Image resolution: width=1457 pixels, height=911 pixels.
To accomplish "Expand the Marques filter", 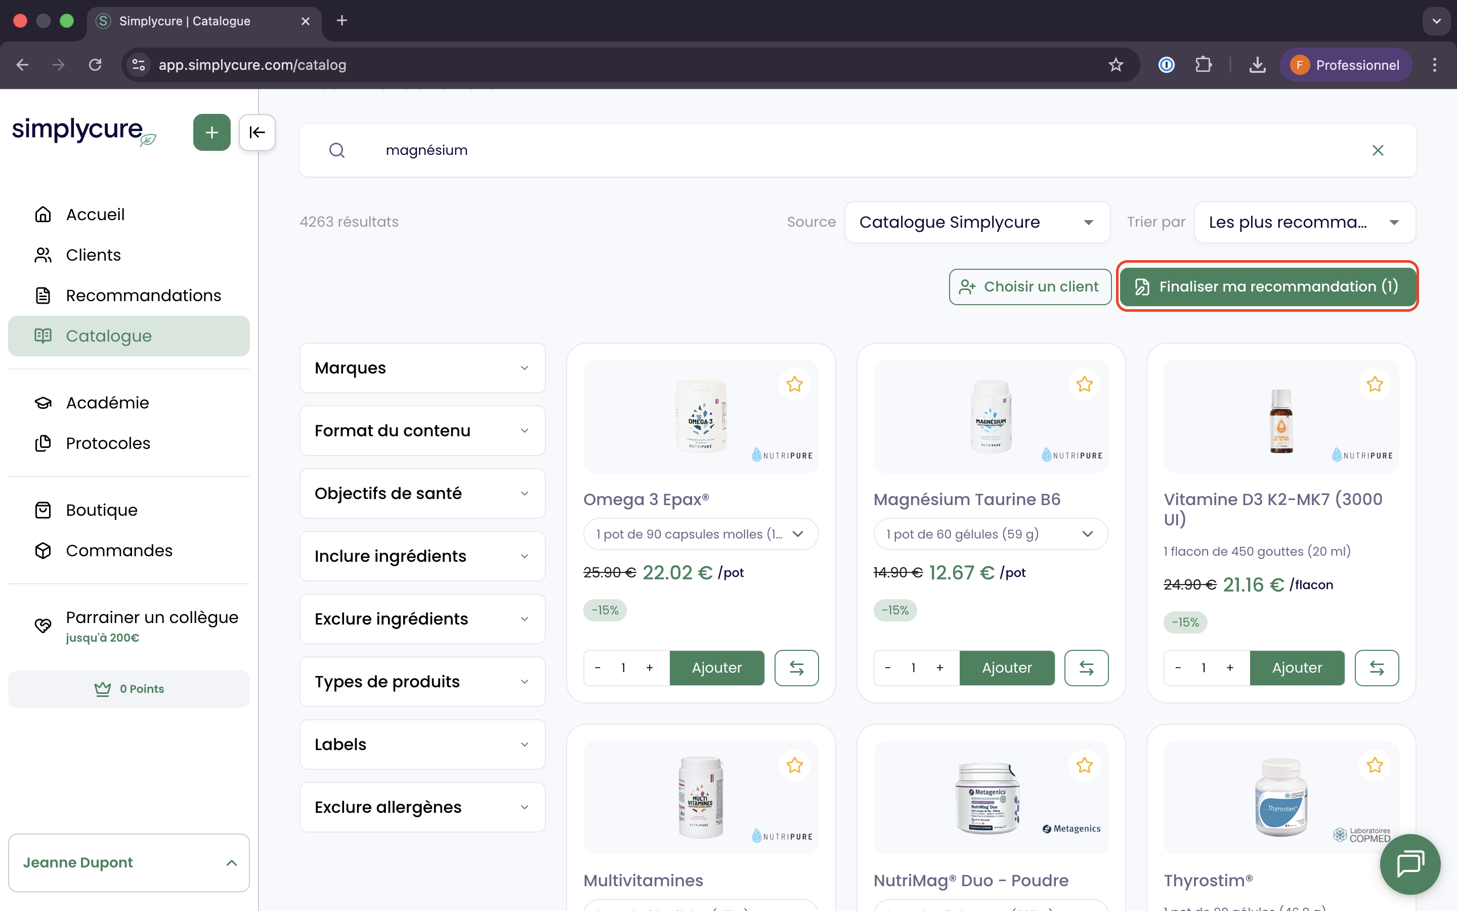I will [x=422, y=368].
